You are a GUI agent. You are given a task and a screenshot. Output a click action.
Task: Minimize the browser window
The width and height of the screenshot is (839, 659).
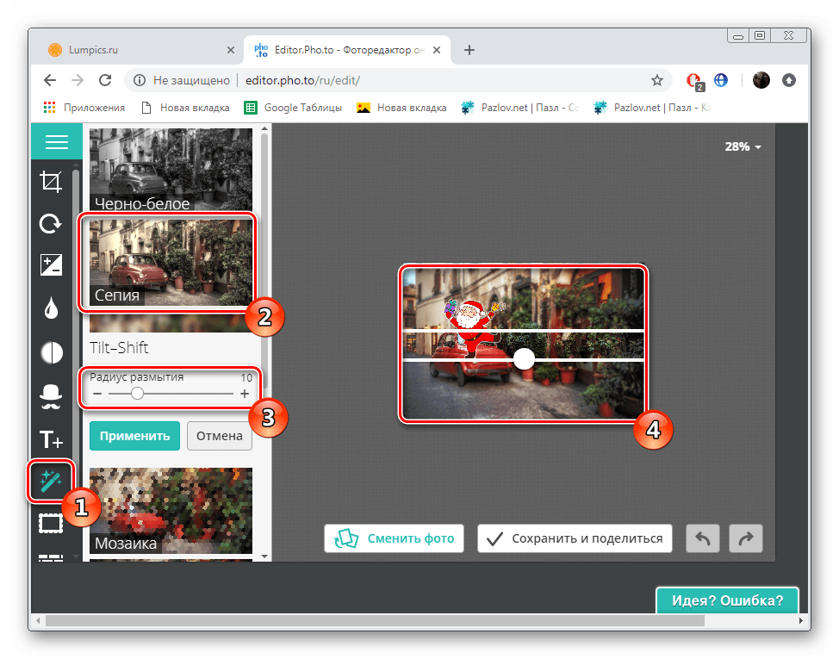click(738, 35)
